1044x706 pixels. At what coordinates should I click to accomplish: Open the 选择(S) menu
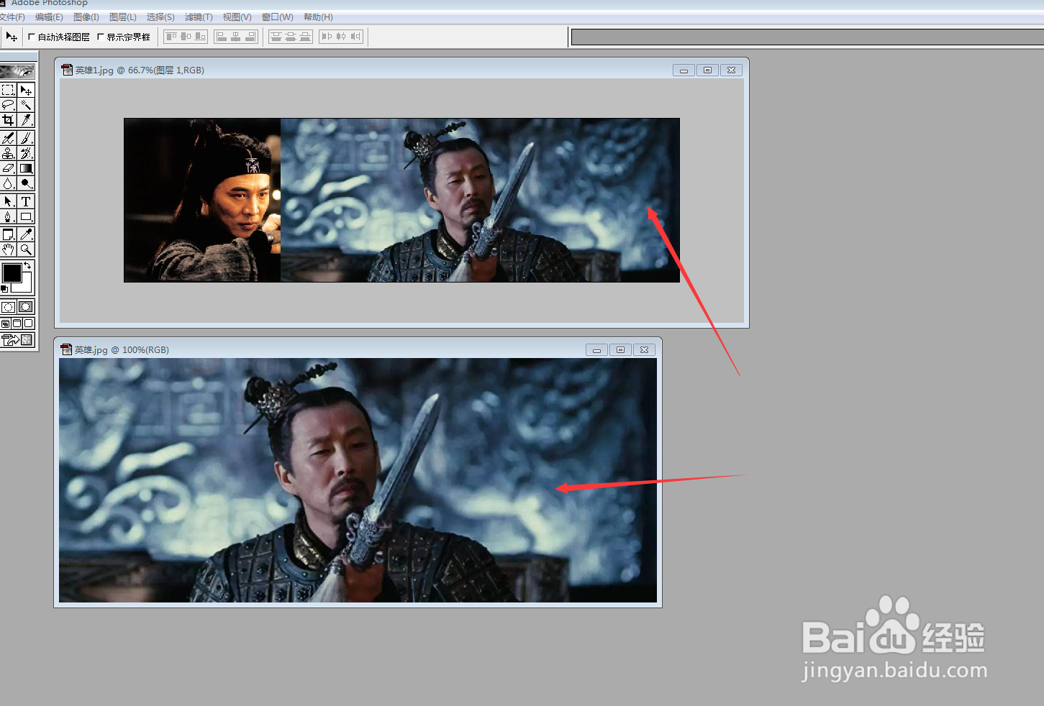[160, 17]
